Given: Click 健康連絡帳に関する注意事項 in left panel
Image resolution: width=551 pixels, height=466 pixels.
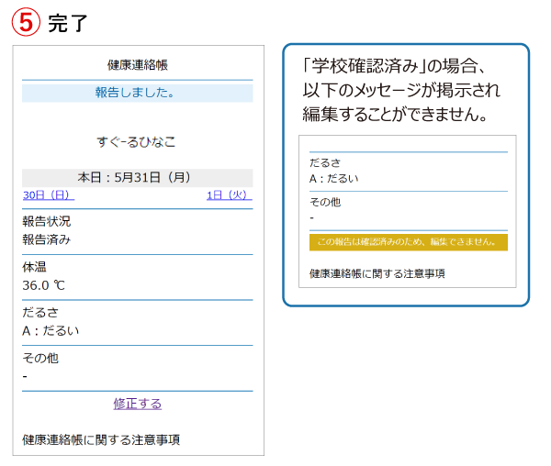Looking at the screenshot, I should point(101,439).
